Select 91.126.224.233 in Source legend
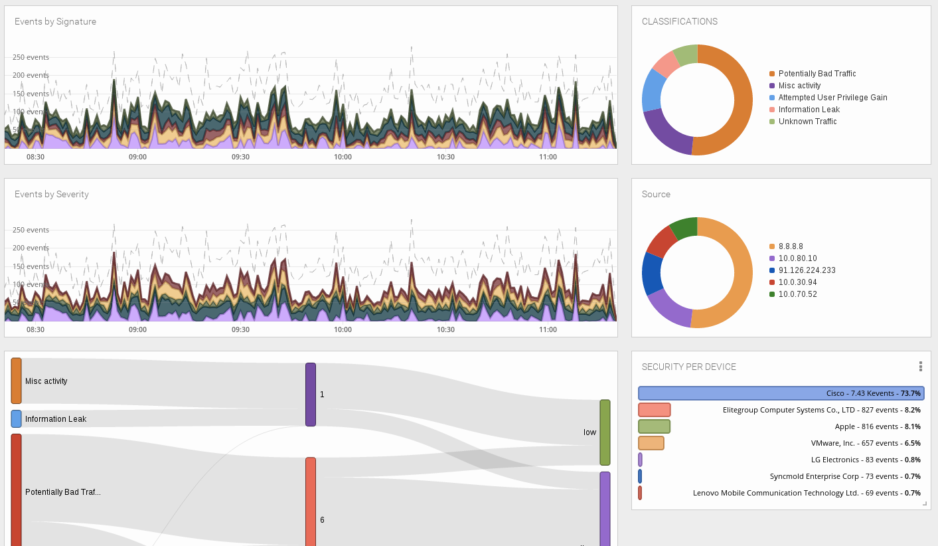Screen dimensions: 938x546 802,270
